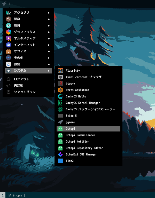Click the Alacritty terminal icon
Viewport: 155px width, 198px height.
point(60,71)
